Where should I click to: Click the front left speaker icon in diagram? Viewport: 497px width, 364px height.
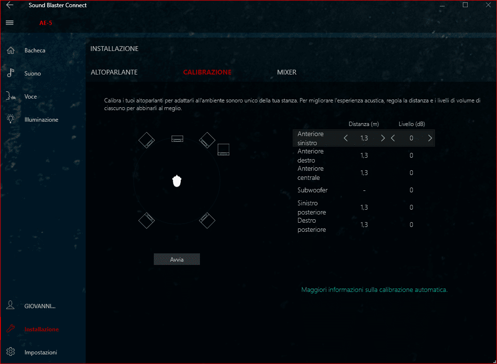coord(147,140)
